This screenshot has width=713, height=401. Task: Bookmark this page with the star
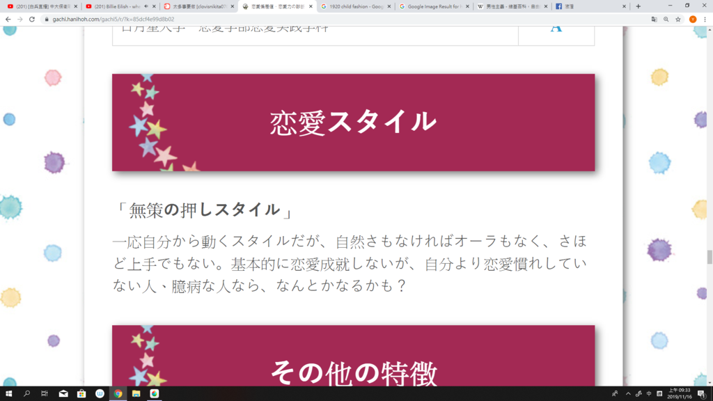coord(678,19)
